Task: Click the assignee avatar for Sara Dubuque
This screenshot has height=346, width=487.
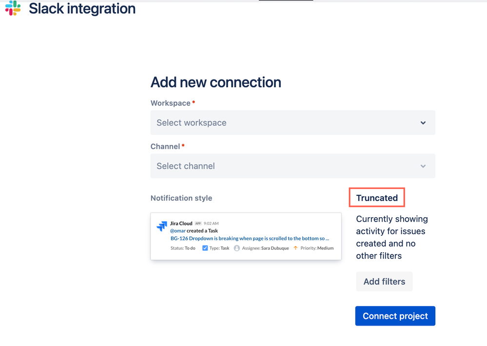Action: pos(236,248)
